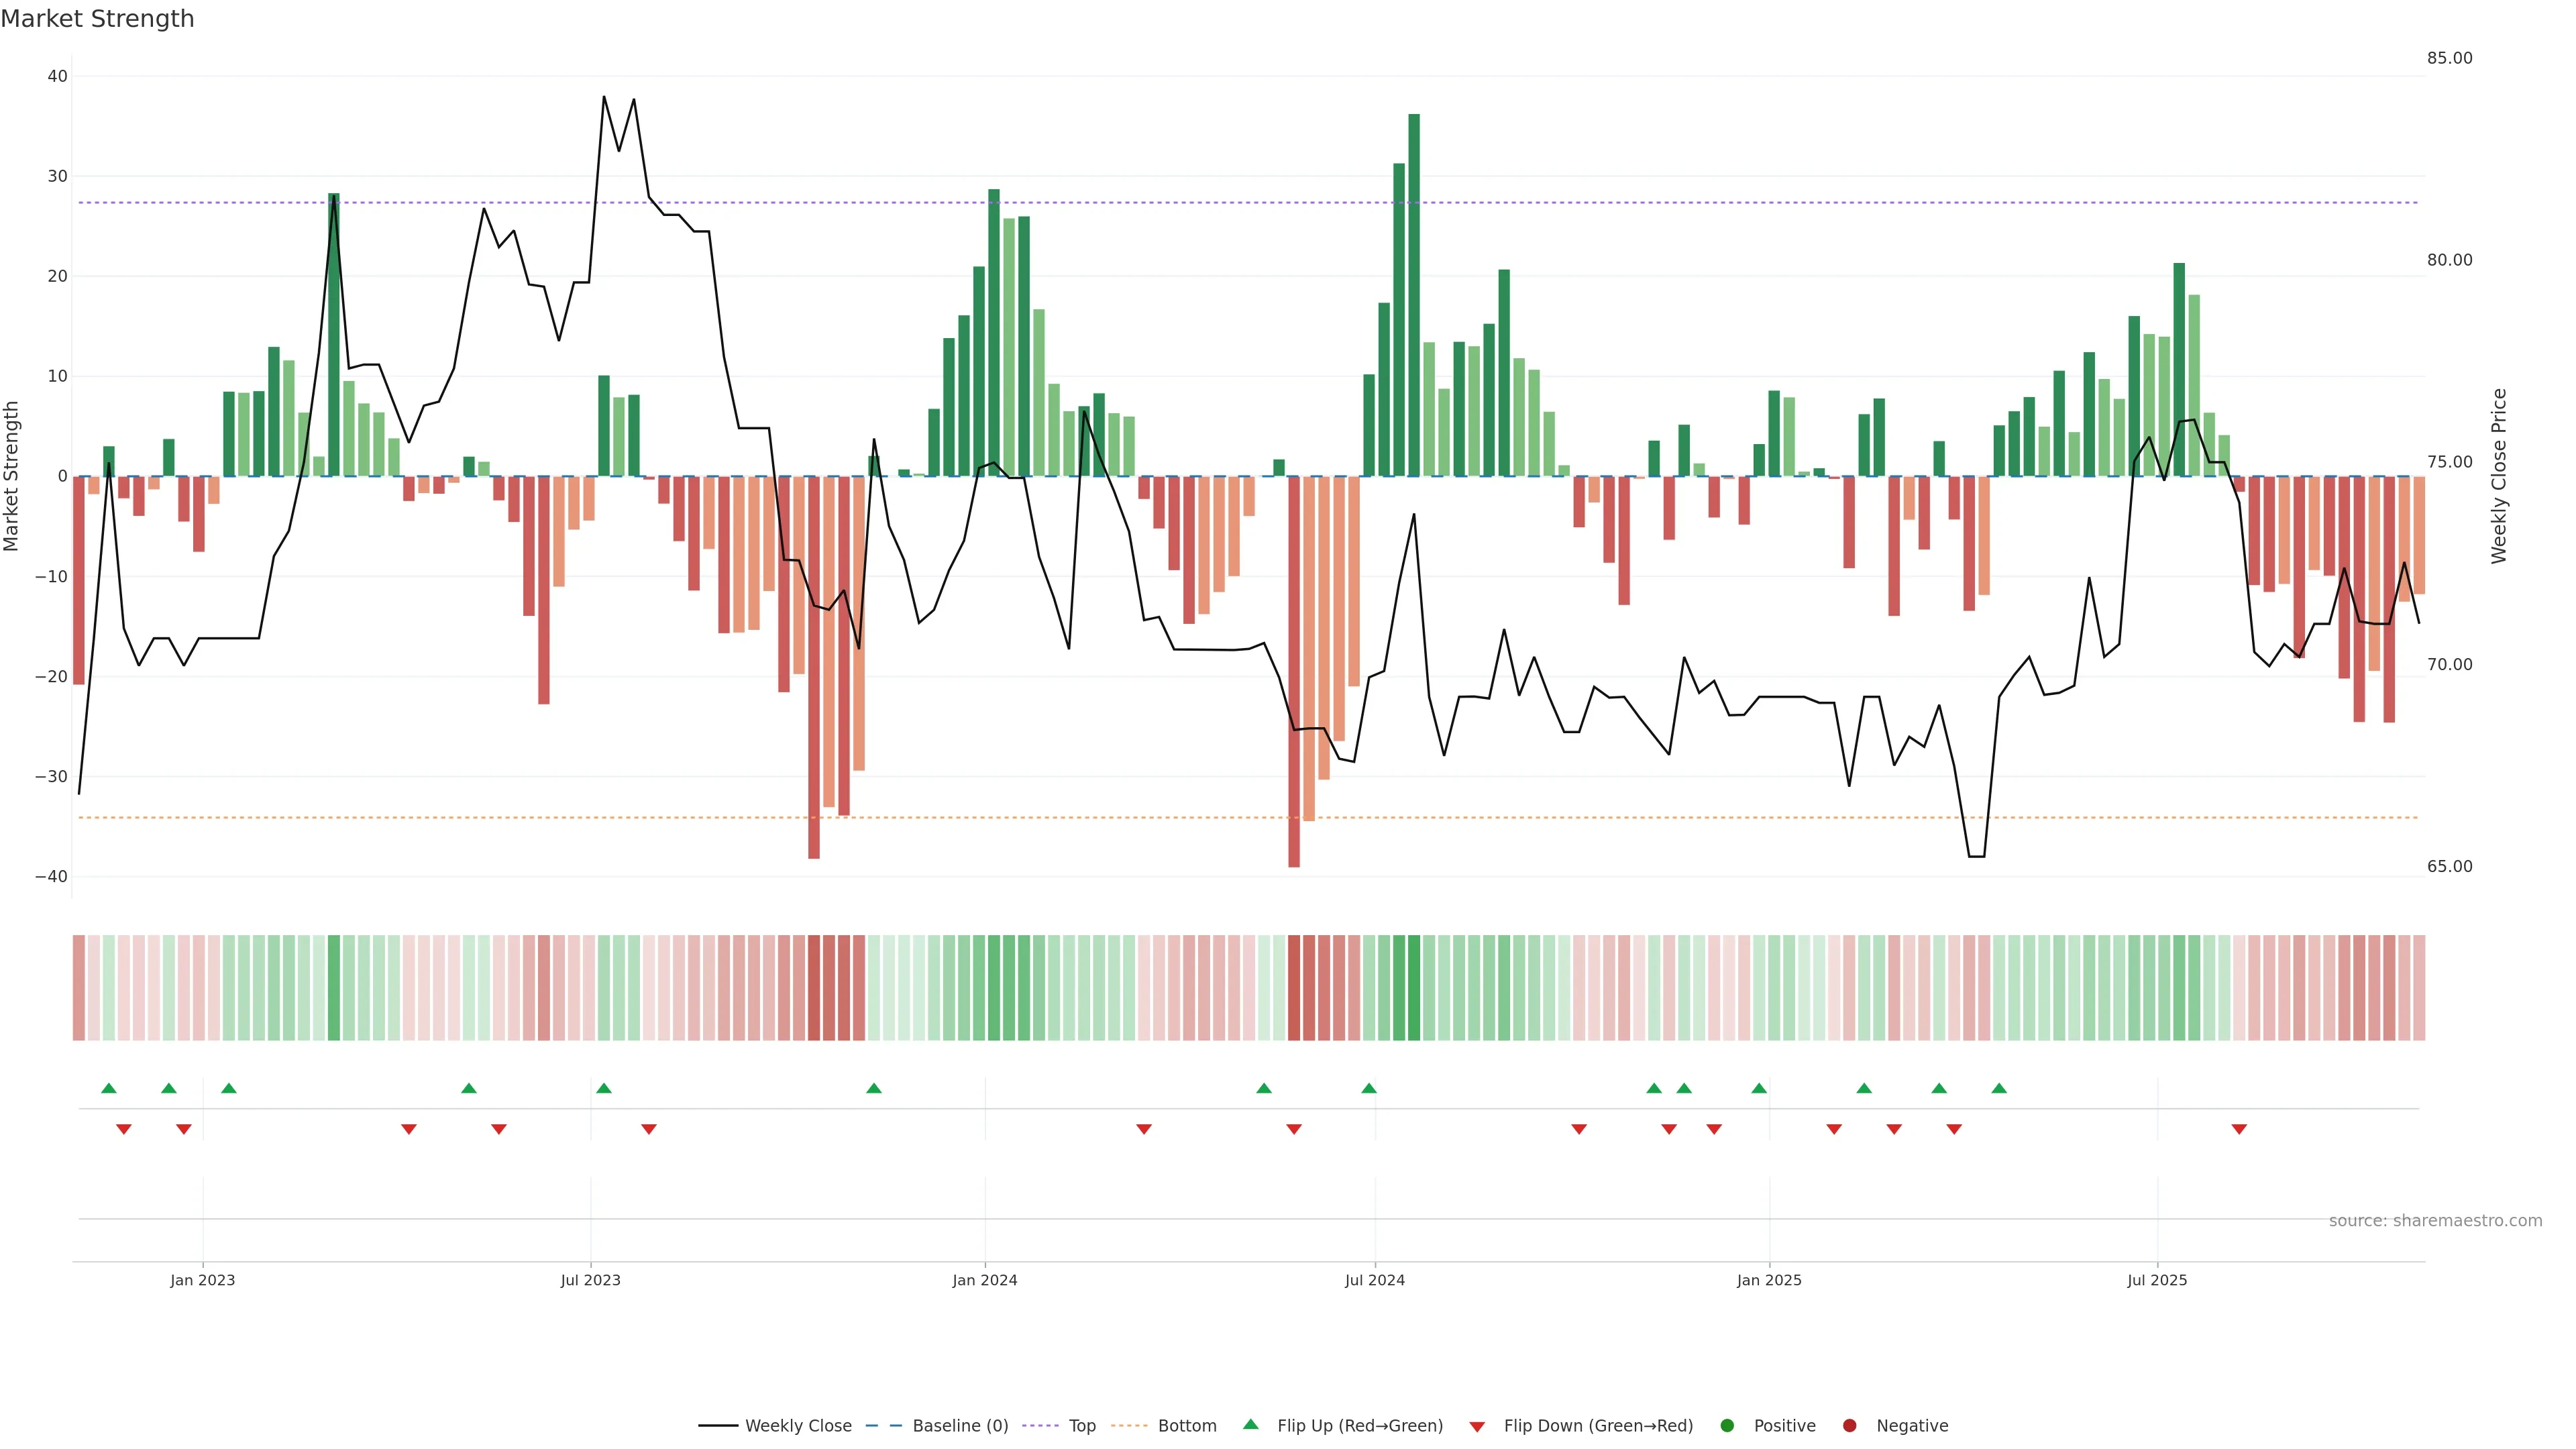Click the darkest green heatmap strip cell

pyautogui.click(x=1414, y=988)
